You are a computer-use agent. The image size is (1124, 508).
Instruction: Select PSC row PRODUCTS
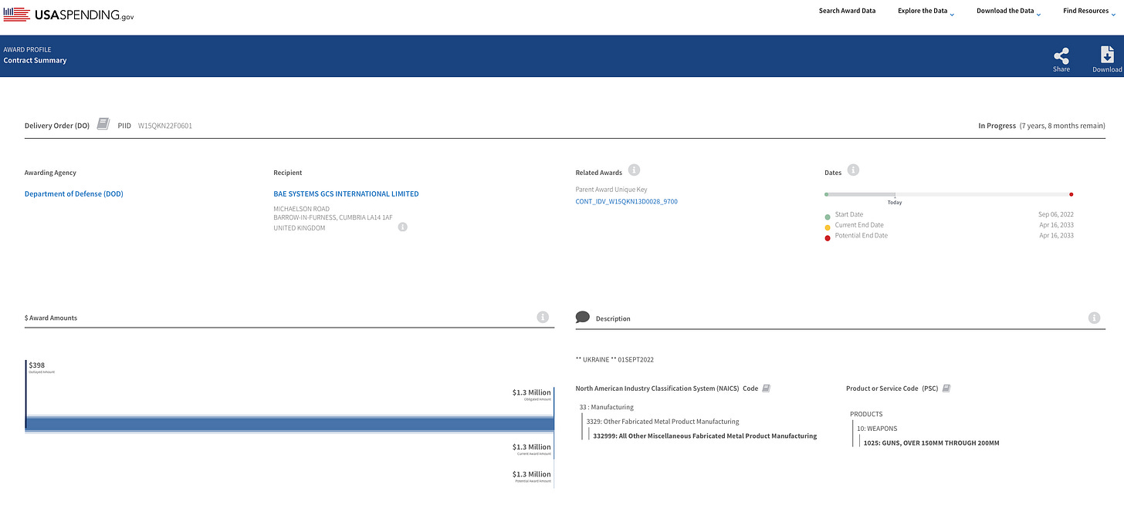pos(866,414)
